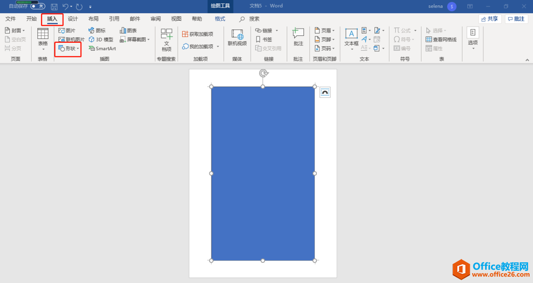Open the 页眉 (Header) dropdown
Image resolution: width=533 pixels, height=283 pixels.
click(325, 31)
